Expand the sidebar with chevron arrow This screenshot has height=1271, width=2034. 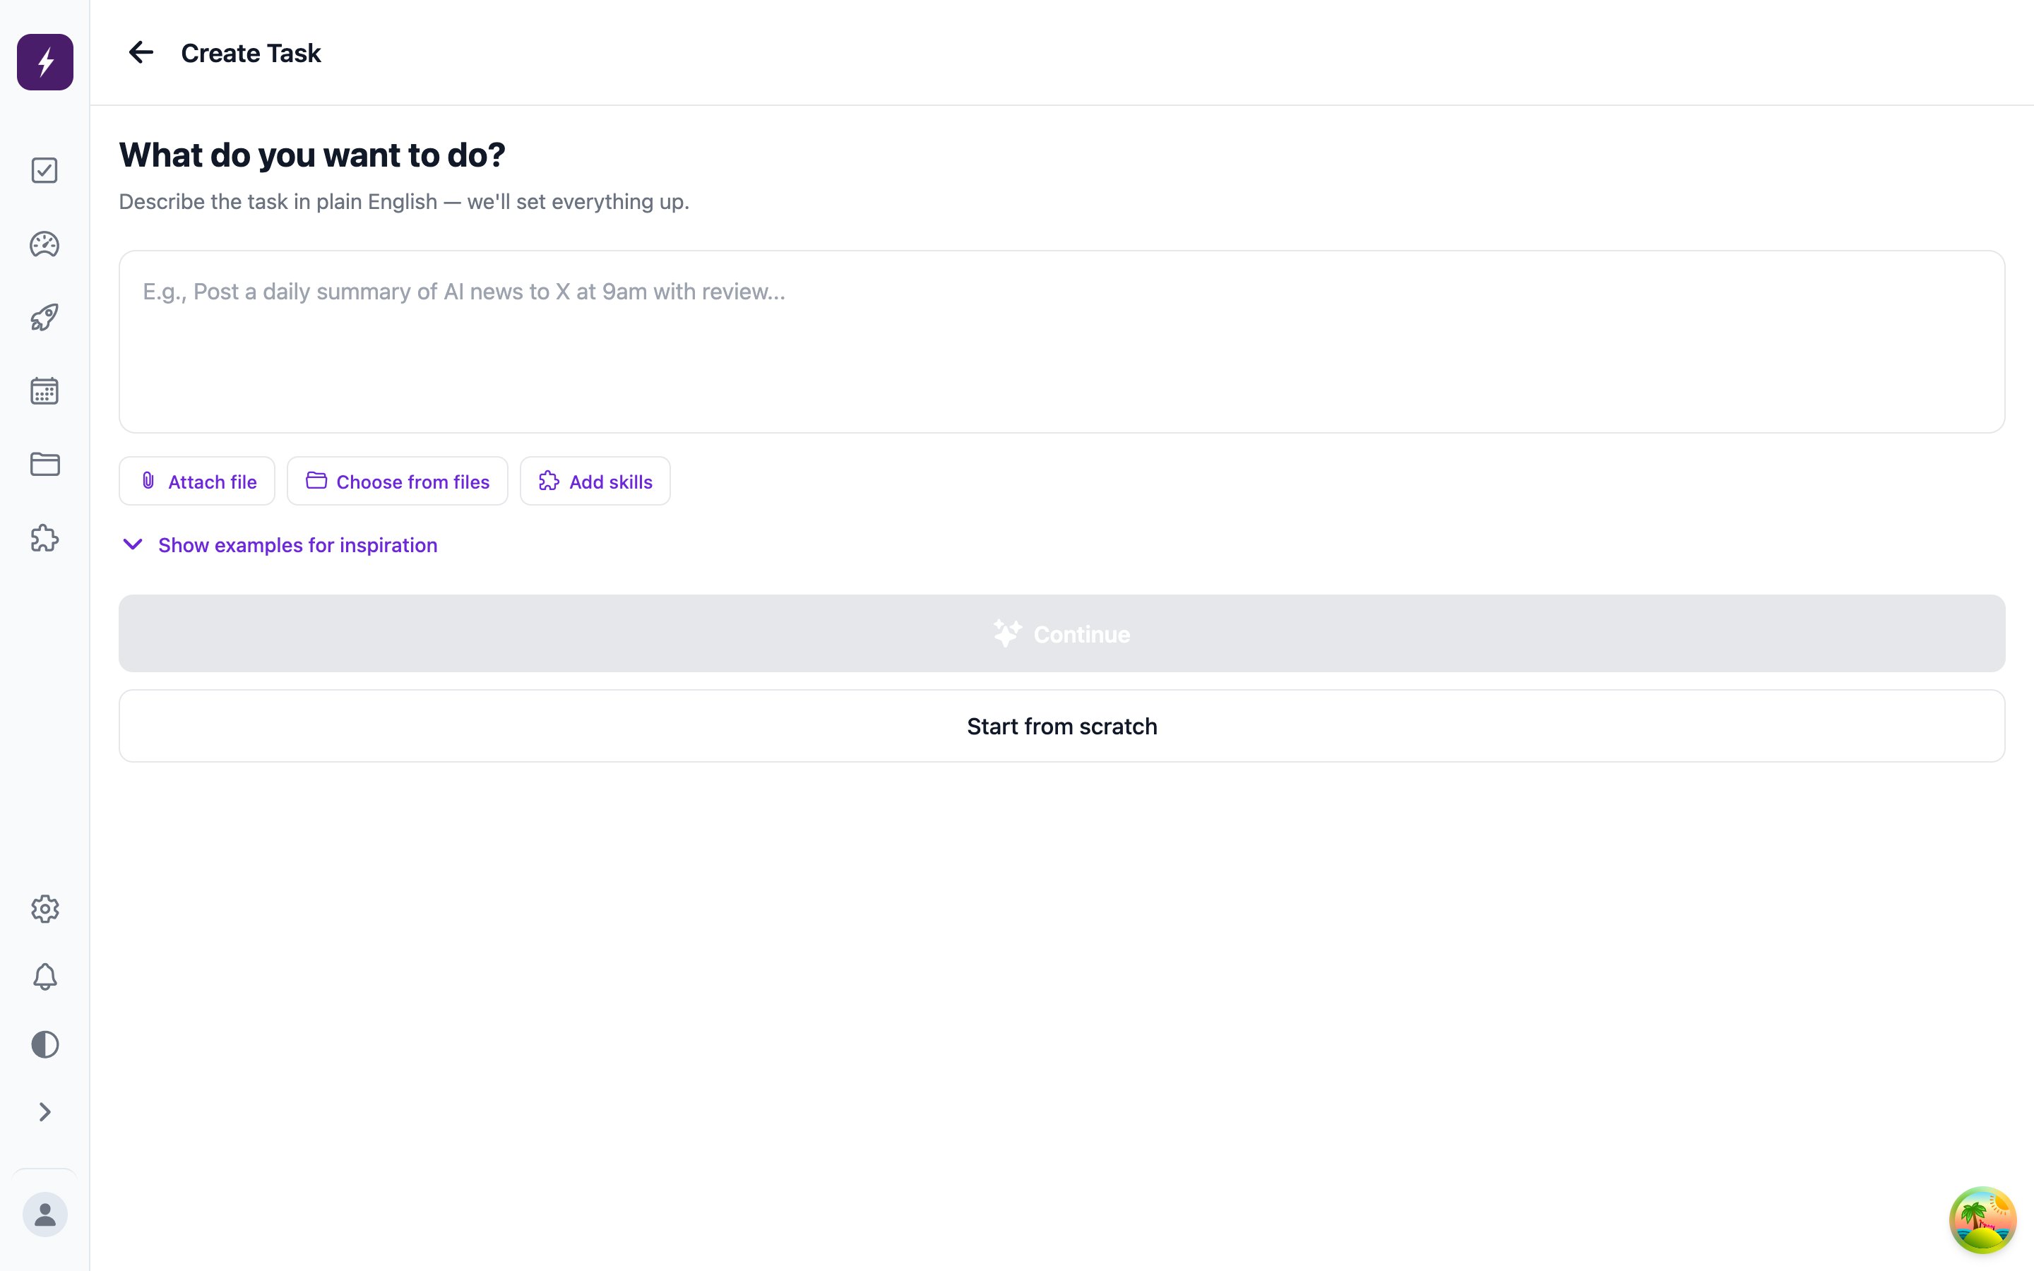tap(44, 1112)
